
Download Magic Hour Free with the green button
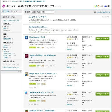pyautogui.click(x=102, y=75)
